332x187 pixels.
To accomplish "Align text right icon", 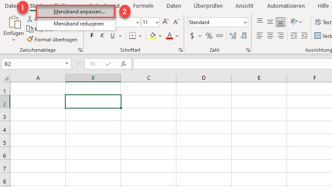I will point(281,35).
